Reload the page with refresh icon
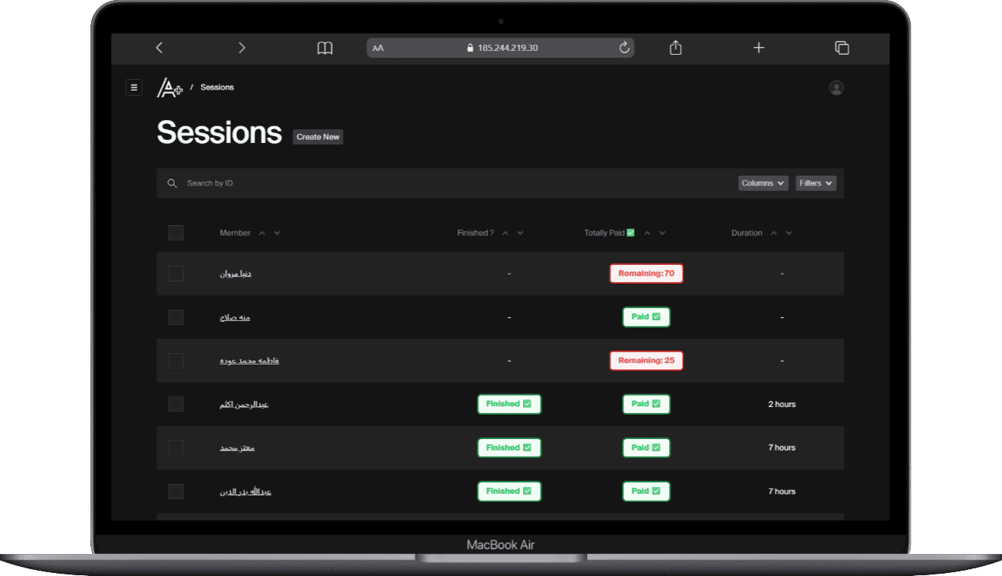The height and width of the screenshot is (576, 1002). (624, 48)
